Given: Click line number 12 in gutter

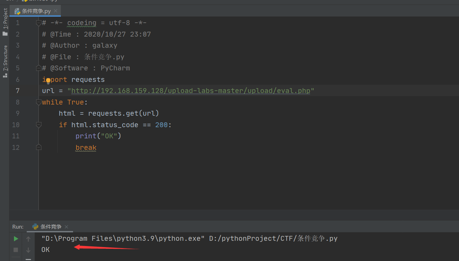Looking at the screenshot, I should (x=16, y=147).
